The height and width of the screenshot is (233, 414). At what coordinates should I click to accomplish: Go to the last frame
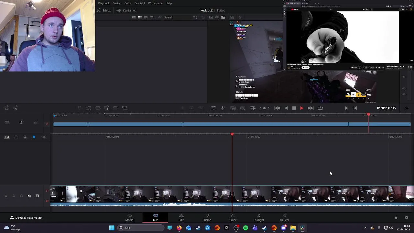tap(310, 108)
